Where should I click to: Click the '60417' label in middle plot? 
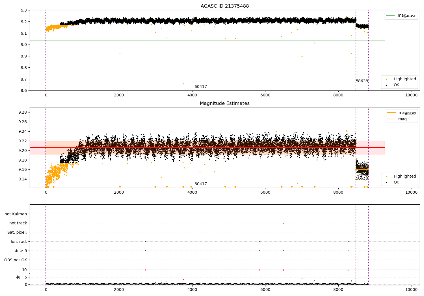[201, 184]
